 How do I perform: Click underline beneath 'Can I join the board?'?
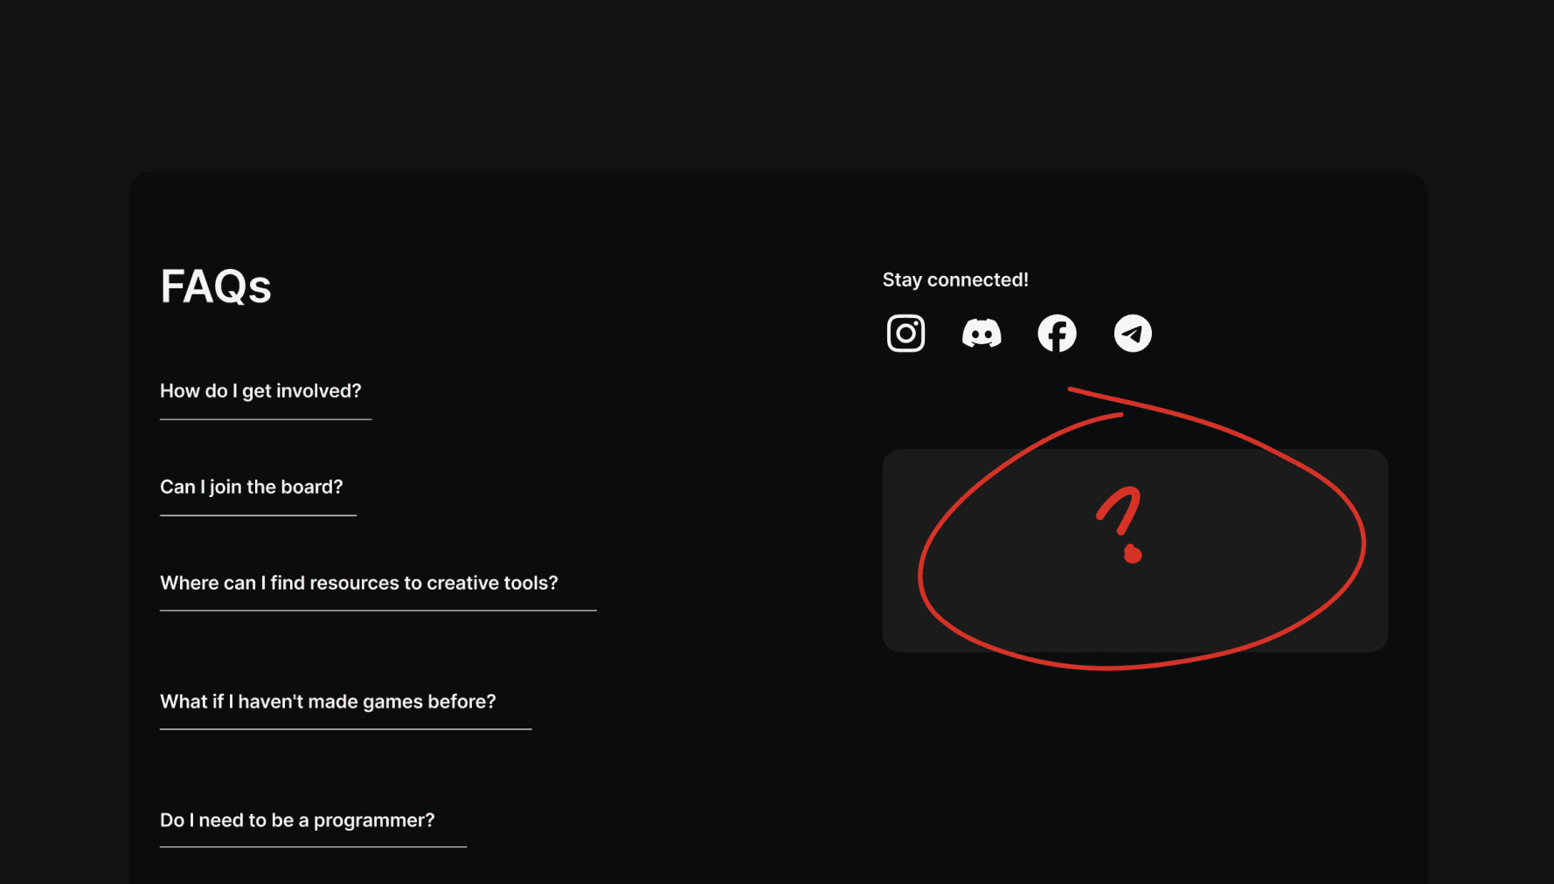pyautogui.click(x=258, y=515)
